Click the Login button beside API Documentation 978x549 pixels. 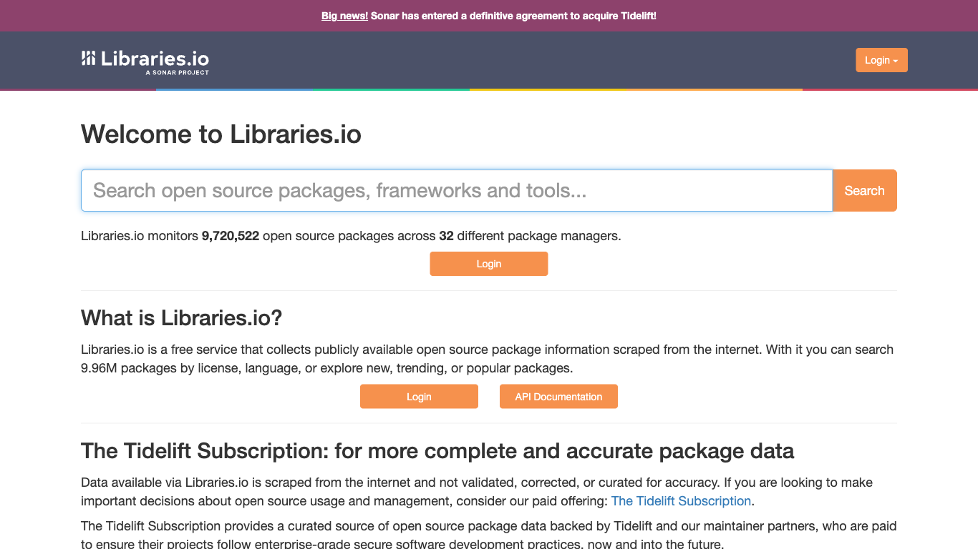pos(419,397)
